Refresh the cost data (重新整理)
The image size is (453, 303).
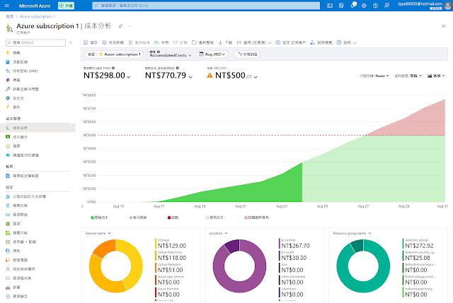pos(202,42)
